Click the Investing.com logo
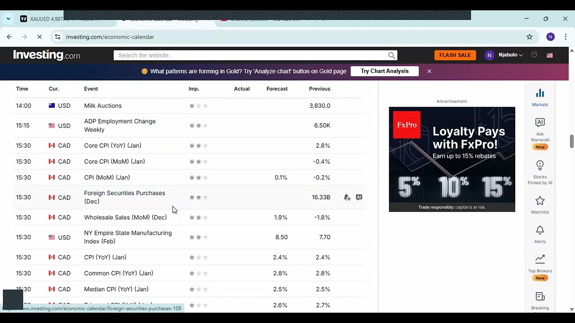Viewport: 575px width, 323px height. [x=47, y=55]
